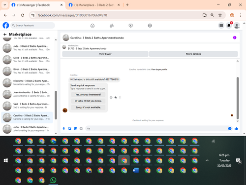Click the browser back button
The height and width of the screenshot is (185, 246).
pos(5,15)
